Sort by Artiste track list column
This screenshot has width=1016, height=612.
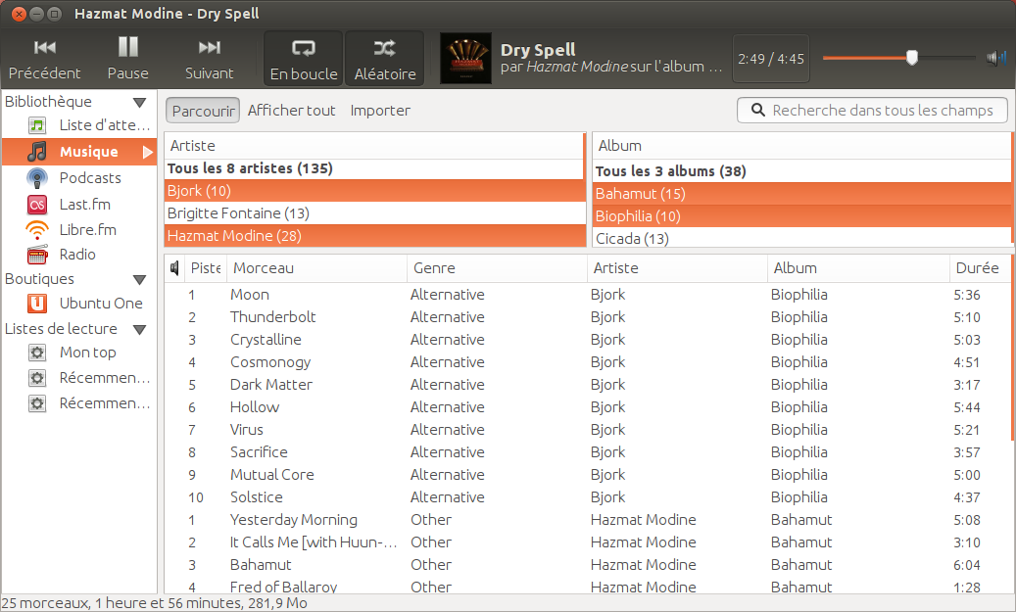coord(677,268)
